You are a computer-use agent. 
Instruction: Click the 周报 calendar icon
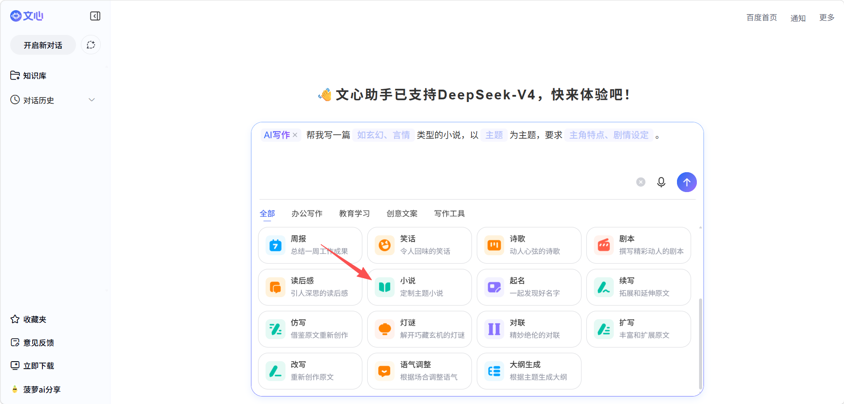tap(275, 245)
